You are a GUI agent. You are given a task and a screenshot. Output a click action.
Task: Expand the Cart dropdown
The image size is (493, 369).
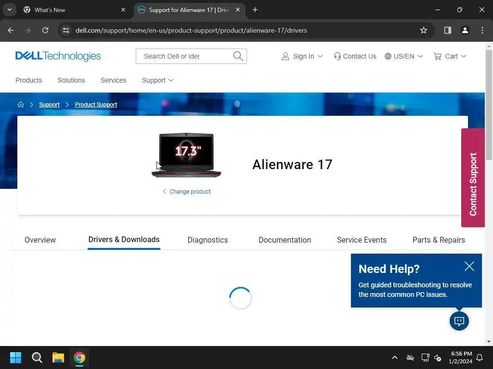[x=450, y=56]
